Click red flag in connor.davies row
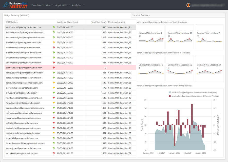This screenshot has width=228, height=162. pos(54,68)
